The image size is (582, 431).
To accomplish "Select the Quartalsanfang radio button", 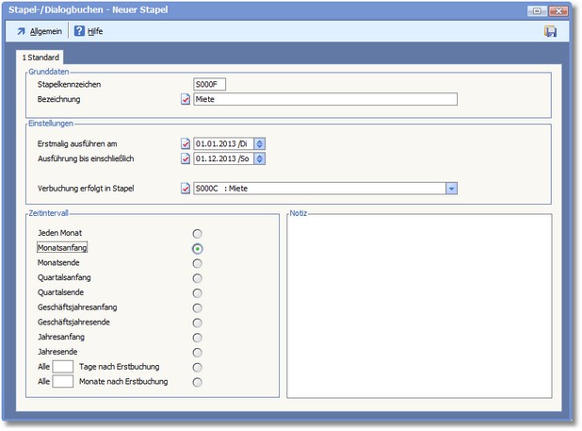I will point(197,277).
